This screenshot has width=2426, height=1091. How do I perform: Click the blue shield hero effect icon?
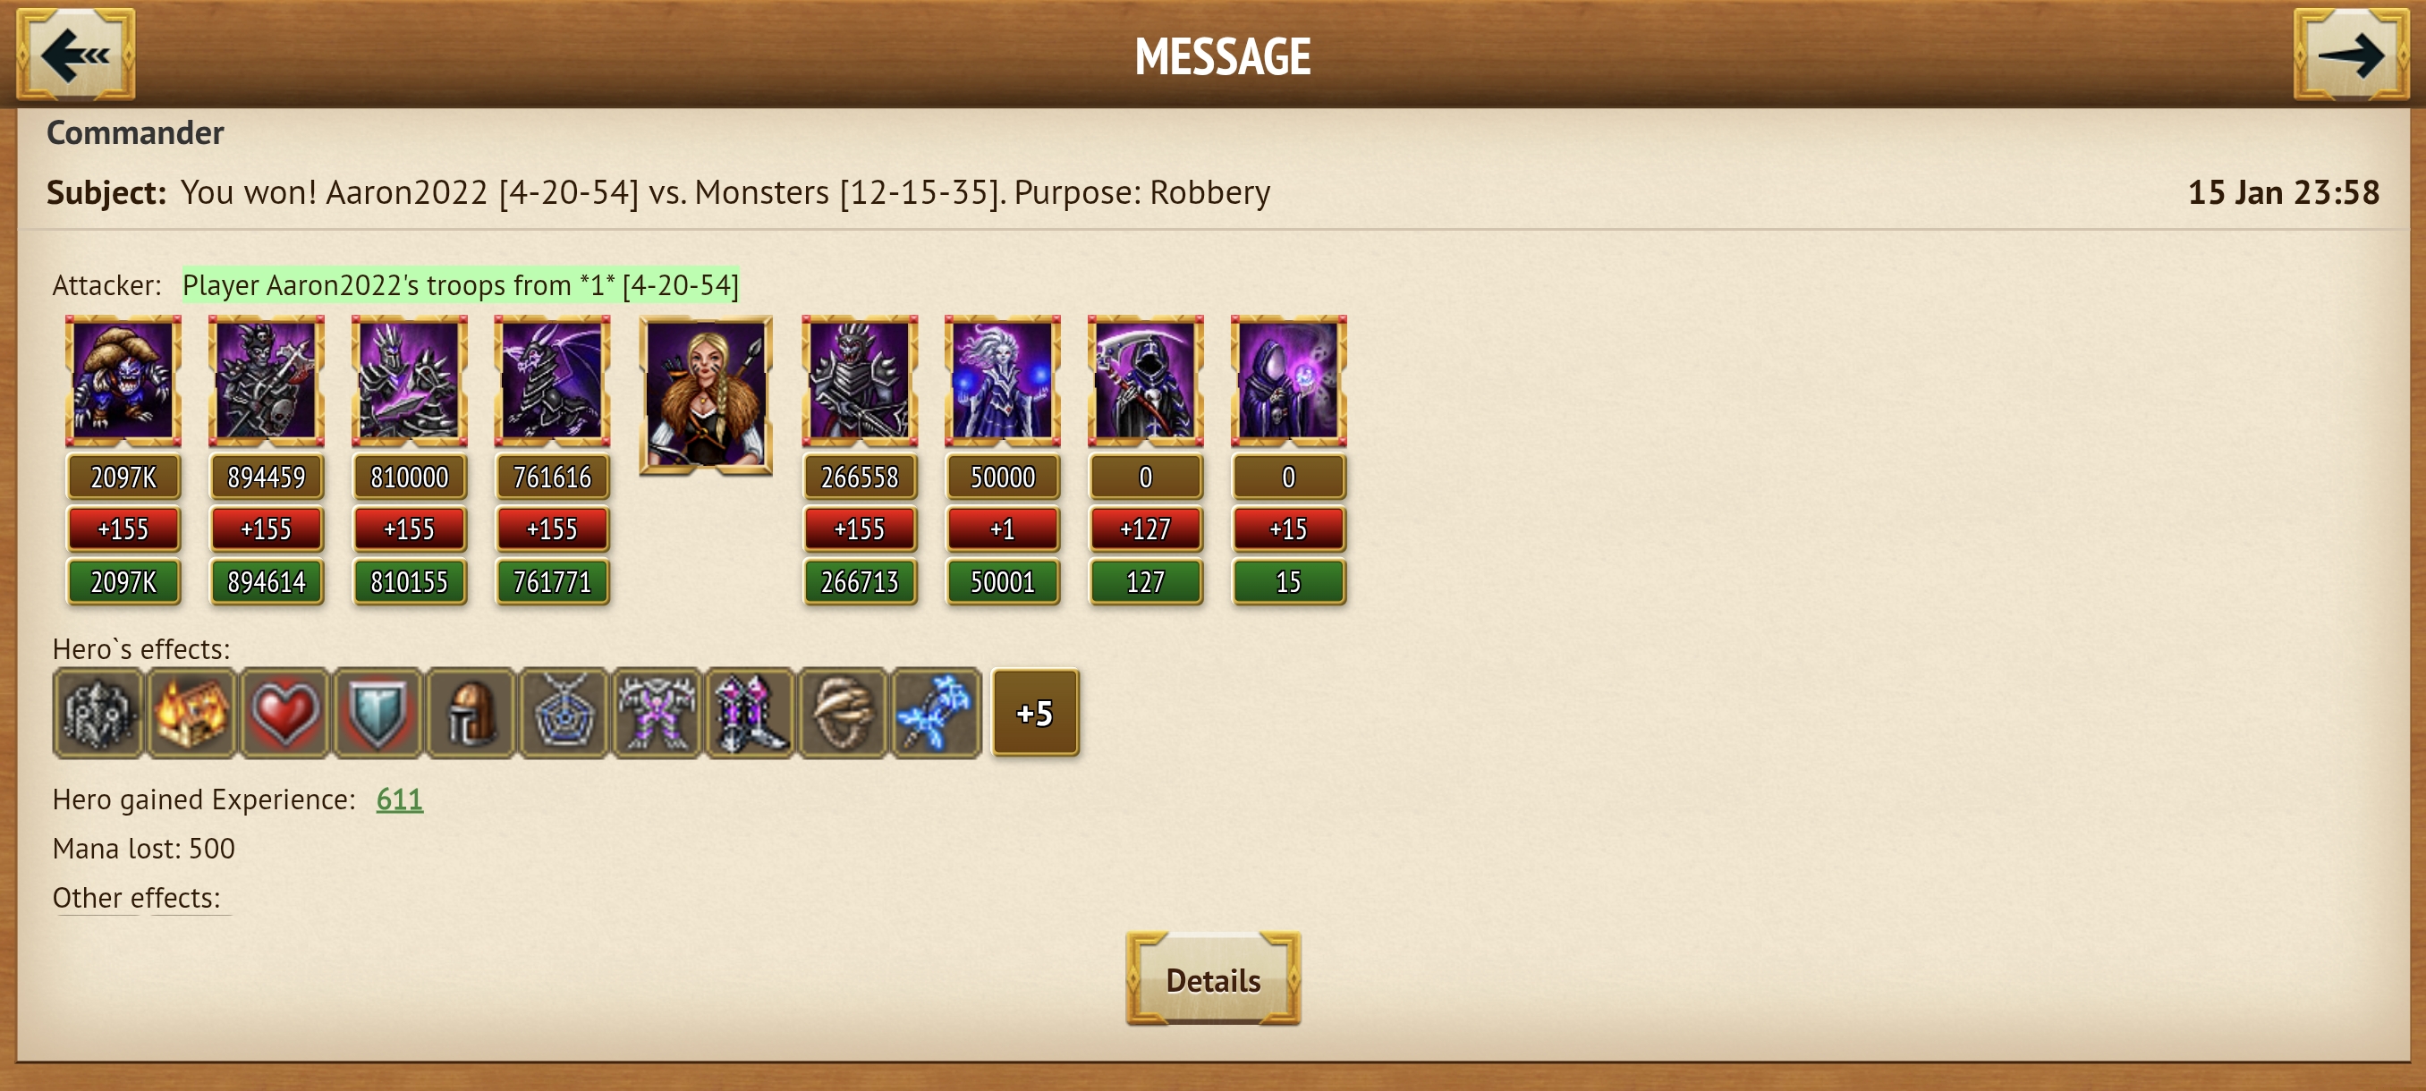377,713
